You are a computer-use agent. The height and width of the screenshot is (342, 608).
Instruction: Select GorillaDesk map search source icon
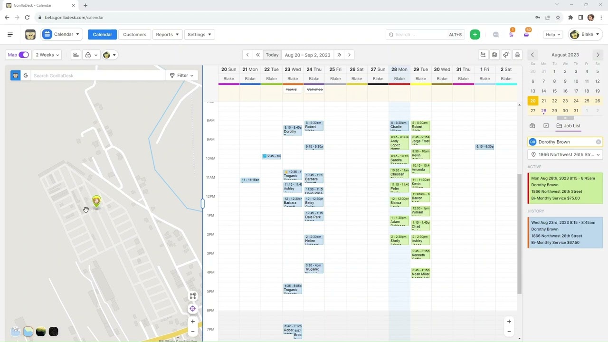click(16, 76)
